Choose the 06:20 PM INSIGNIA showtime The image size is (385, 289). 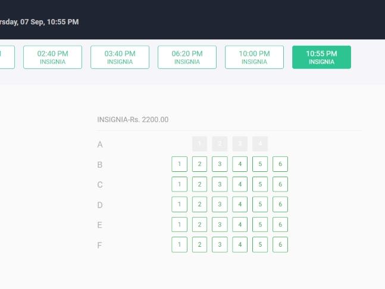187,57
